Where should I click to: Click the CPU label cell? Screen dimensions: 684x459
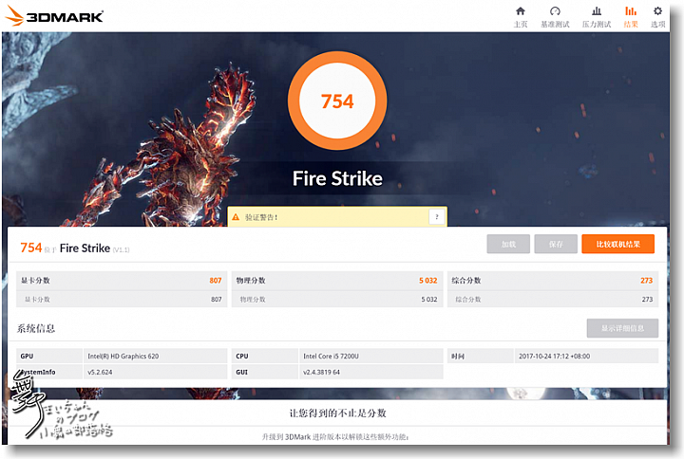point(265,356)
